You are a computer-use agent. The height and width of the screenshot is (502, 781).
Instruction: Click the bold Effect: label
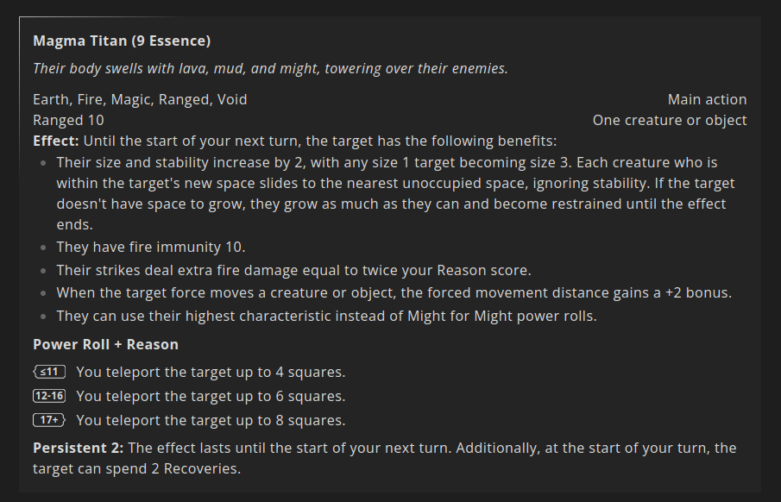click(x=57, y=141)
